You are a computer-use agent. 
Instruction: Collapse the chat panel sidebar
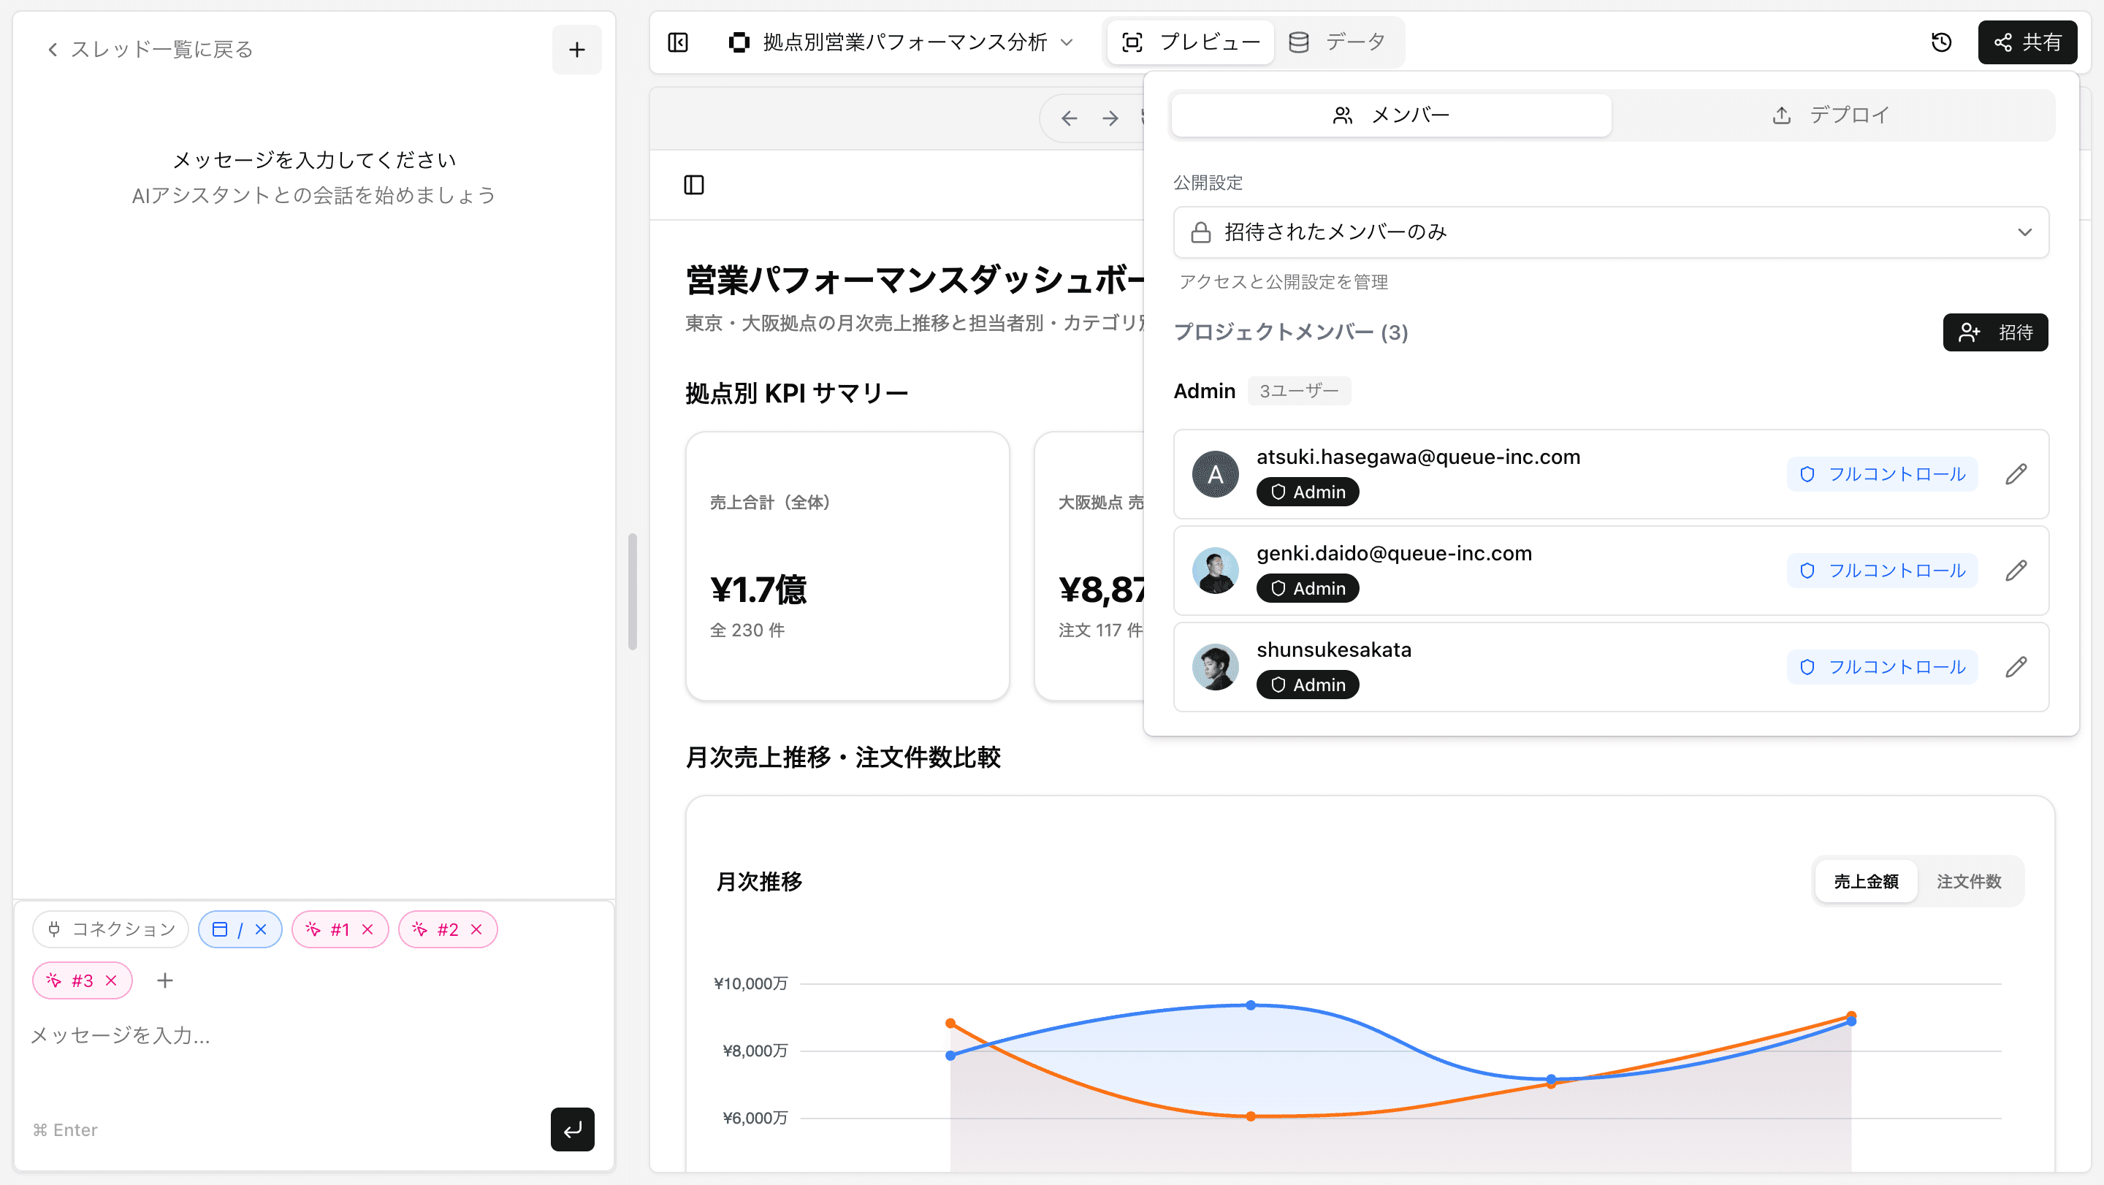(x=677, y=42)
